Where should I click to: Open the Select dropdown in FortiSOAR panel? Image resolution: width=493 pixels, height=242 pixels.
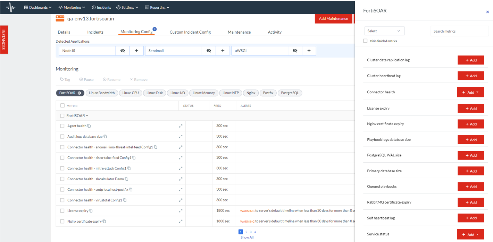(x=384, y=31)
